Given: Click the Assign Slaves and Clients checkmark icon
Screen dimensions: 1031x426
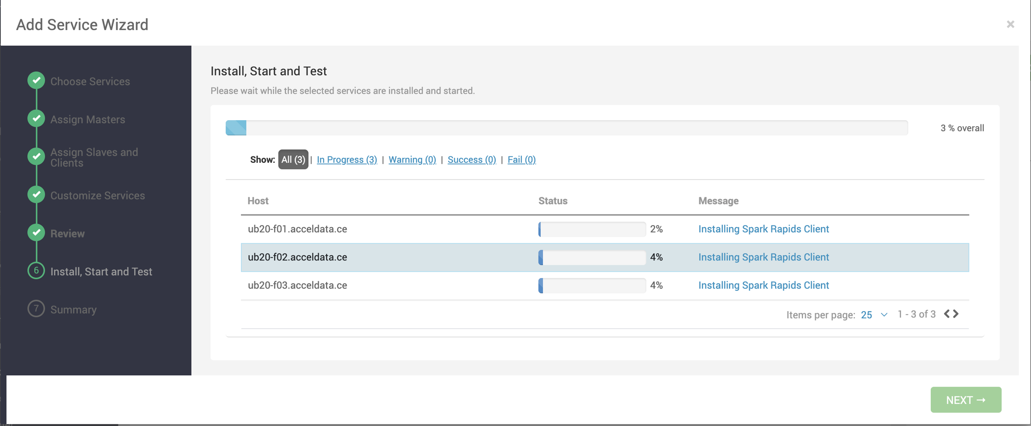Looking at the screenshot, I should pyautogui.click(x=36, y=156).
